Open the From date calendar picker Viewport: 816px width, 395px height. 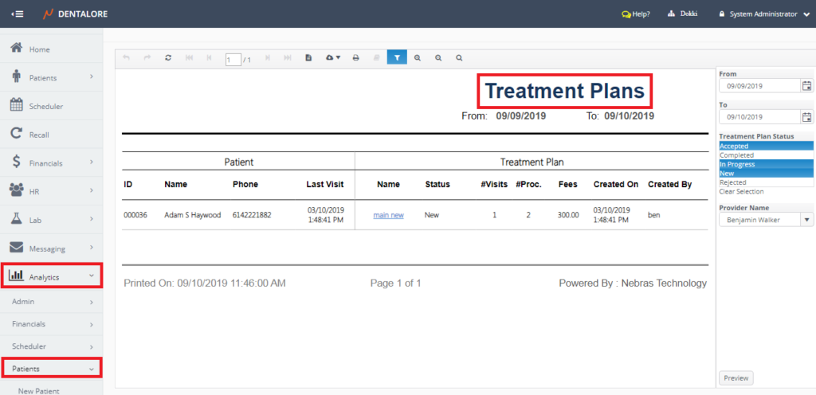tap(806, 86)
